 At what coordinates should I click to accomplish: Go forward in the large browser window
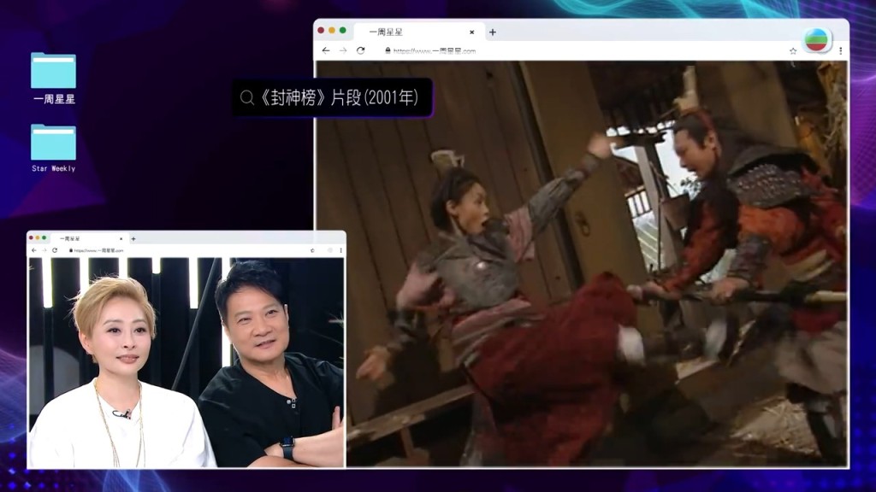pos(343,50)
